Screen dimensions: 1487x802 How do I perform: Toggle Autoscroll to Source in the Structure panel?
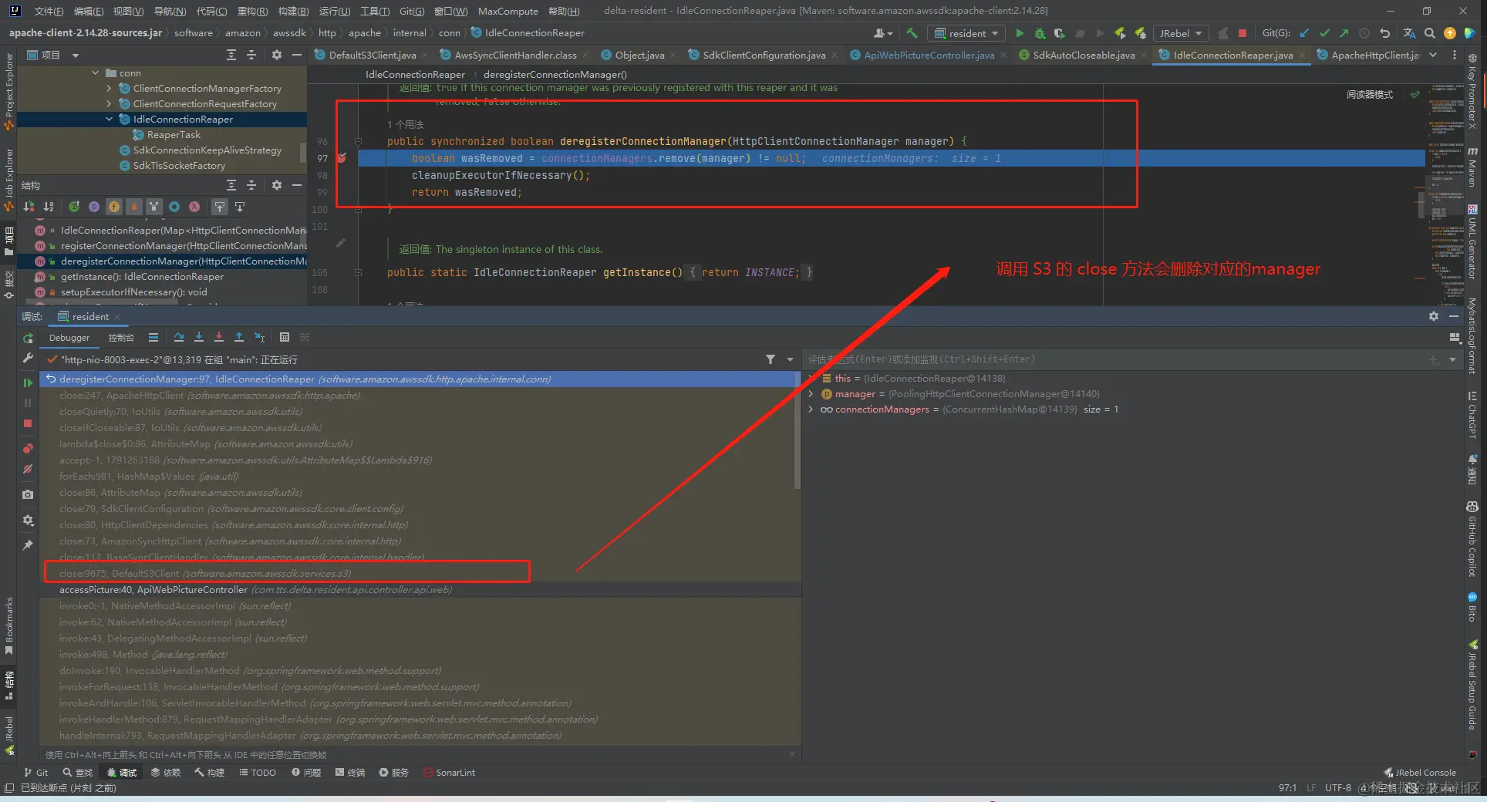[220, 207]
